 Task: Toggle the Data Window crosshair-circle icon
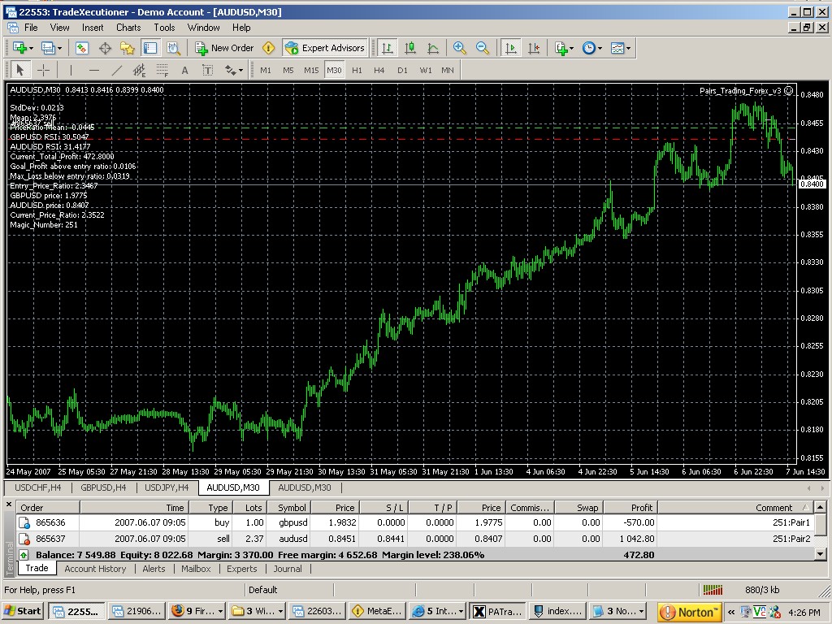pos(105,48)
